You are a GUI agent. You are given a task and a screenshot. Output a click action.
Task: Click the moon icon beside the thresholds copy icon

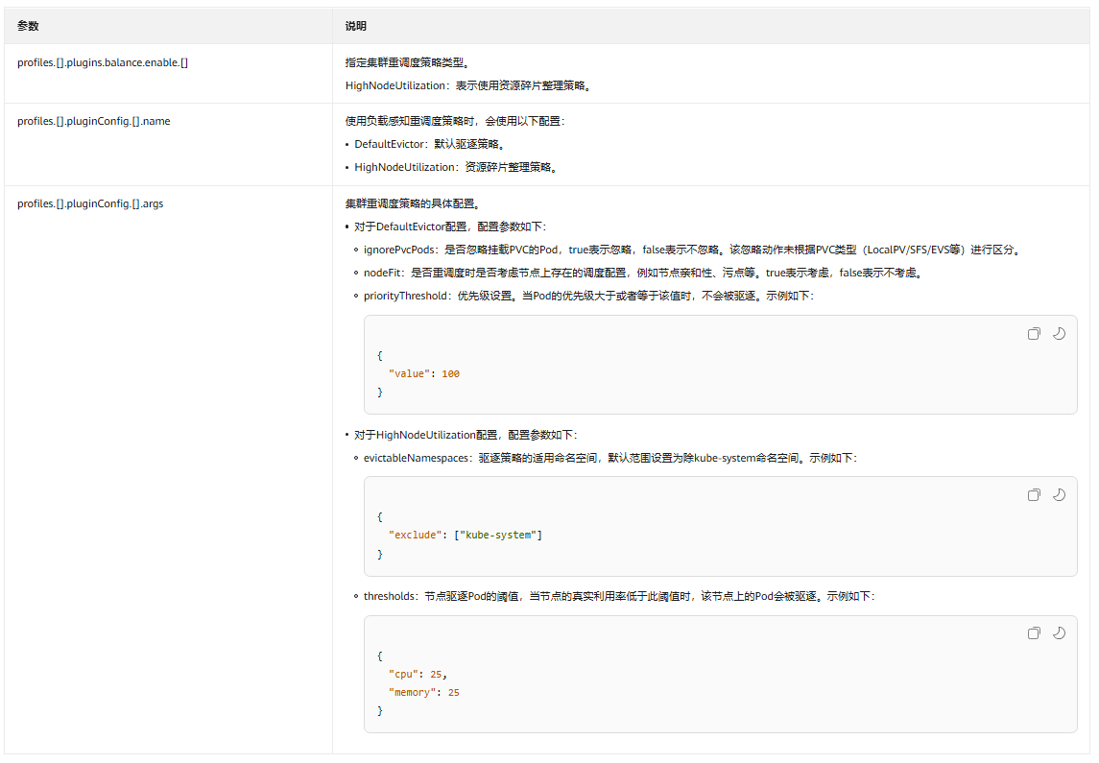point(1059,632)
